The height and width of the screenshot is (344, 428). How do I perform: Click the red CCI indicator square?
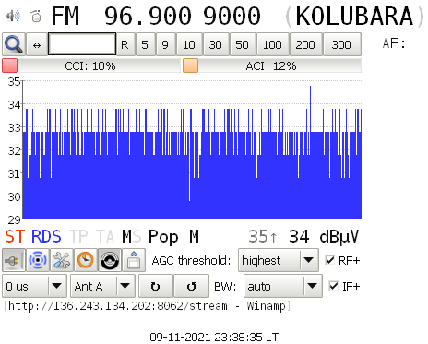click(10, 65)
